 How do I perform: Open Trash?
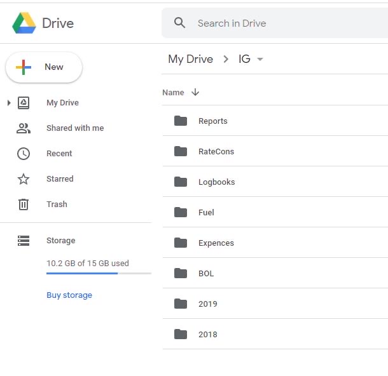point(57,205)
